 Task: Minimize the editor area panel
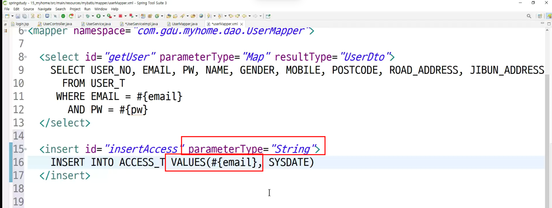[x=542, y=23]
